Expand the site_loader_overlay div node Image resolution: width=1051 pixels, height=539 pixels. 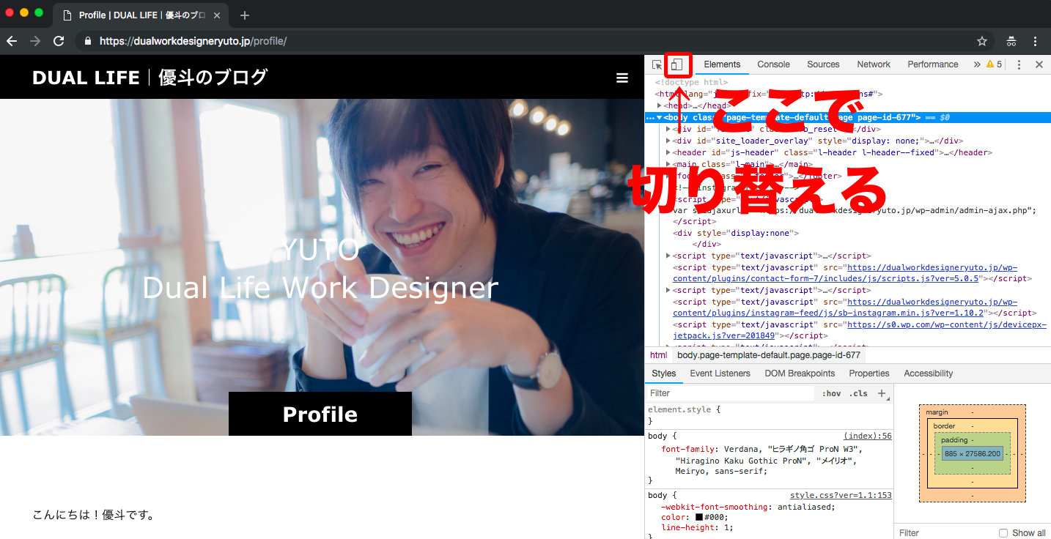pos(668,141)
